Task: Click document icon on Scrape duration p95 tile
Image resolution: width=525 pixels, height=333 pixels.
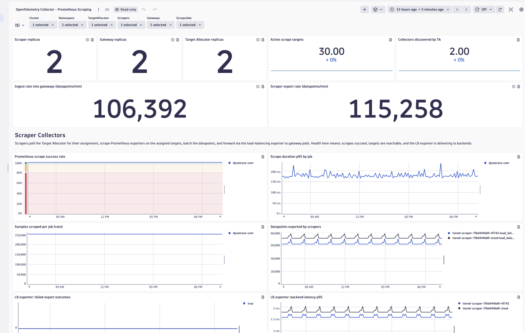Action: point(519,157)
